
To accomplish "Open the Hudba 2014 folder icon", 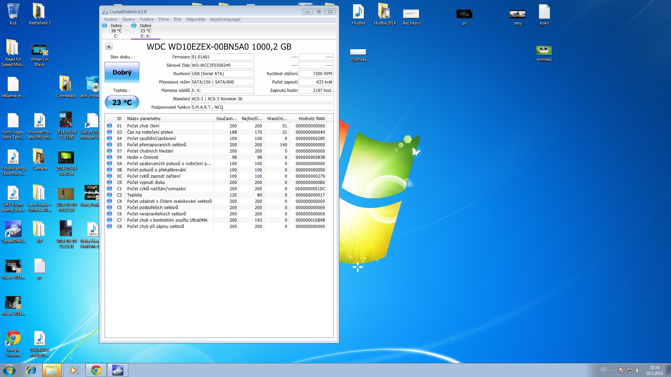I will click(x=385, y=14).
